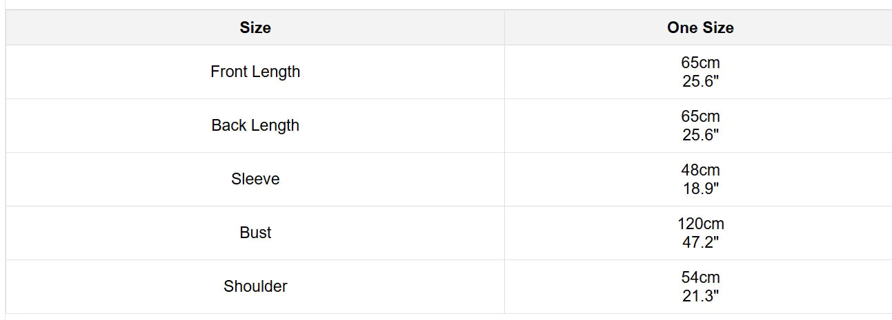Select the 120cm Bust measurement
892x320 pixels.
(700, 224)
